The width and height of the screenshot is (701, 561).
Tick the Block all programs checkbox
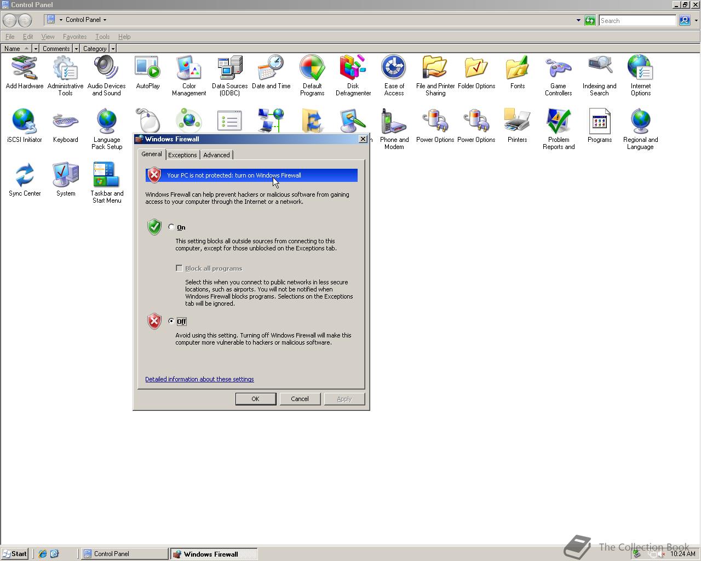coord(179,268)
